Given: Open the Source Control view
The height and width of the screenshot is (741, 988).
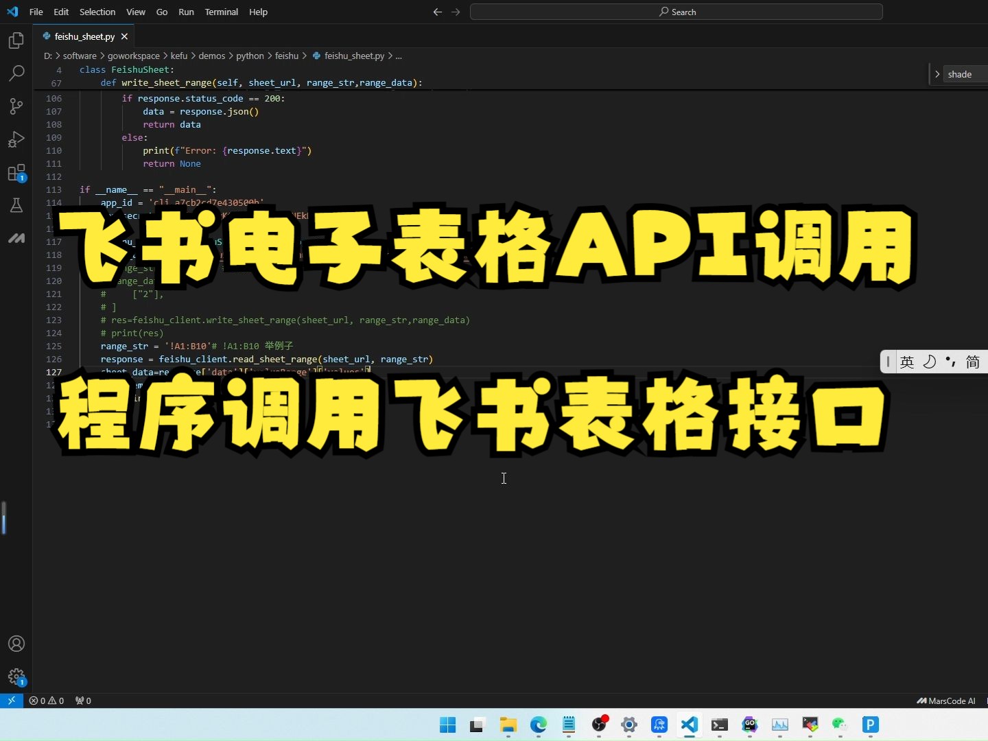Looking at the screenshot, I should tap(16, 106).
